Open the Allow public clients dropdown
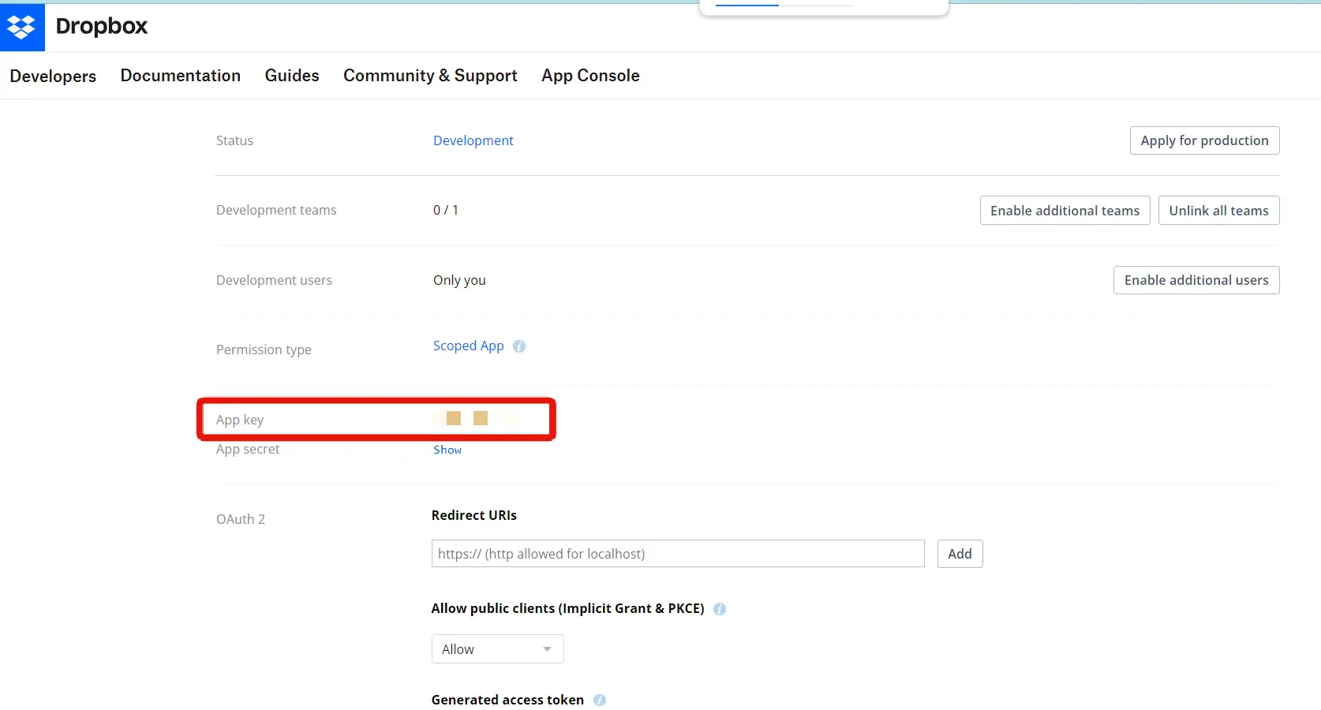Viewport: 1321px width, 710px height. coord(497,649)
